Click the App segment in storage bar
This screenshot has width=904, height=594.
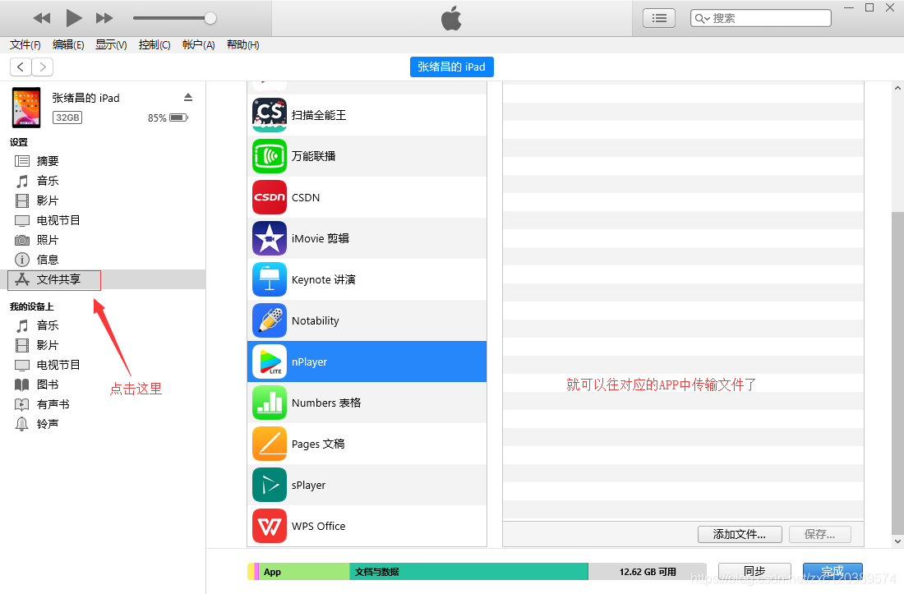click(304, 572)
